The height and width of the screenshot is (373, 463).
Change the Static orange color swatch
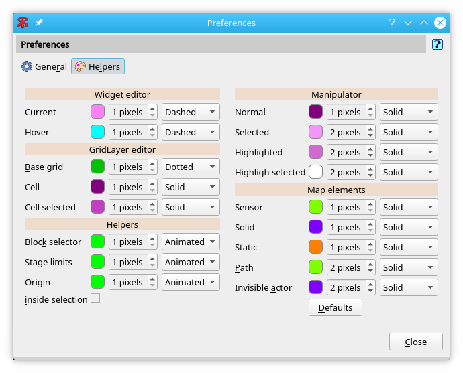pyautogui.click(x=315, y=247)
